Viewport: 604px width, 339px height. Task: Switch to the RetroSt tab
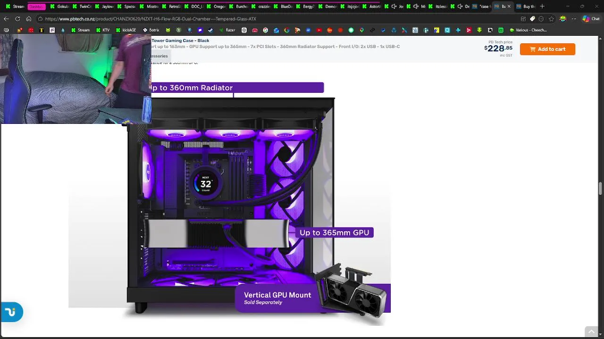(171, 7)
